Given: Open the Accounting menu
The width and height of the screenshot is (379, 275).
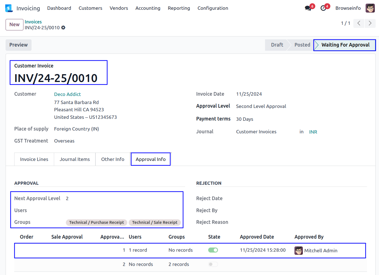Looking at the screenshot, I should coord(148,8).
